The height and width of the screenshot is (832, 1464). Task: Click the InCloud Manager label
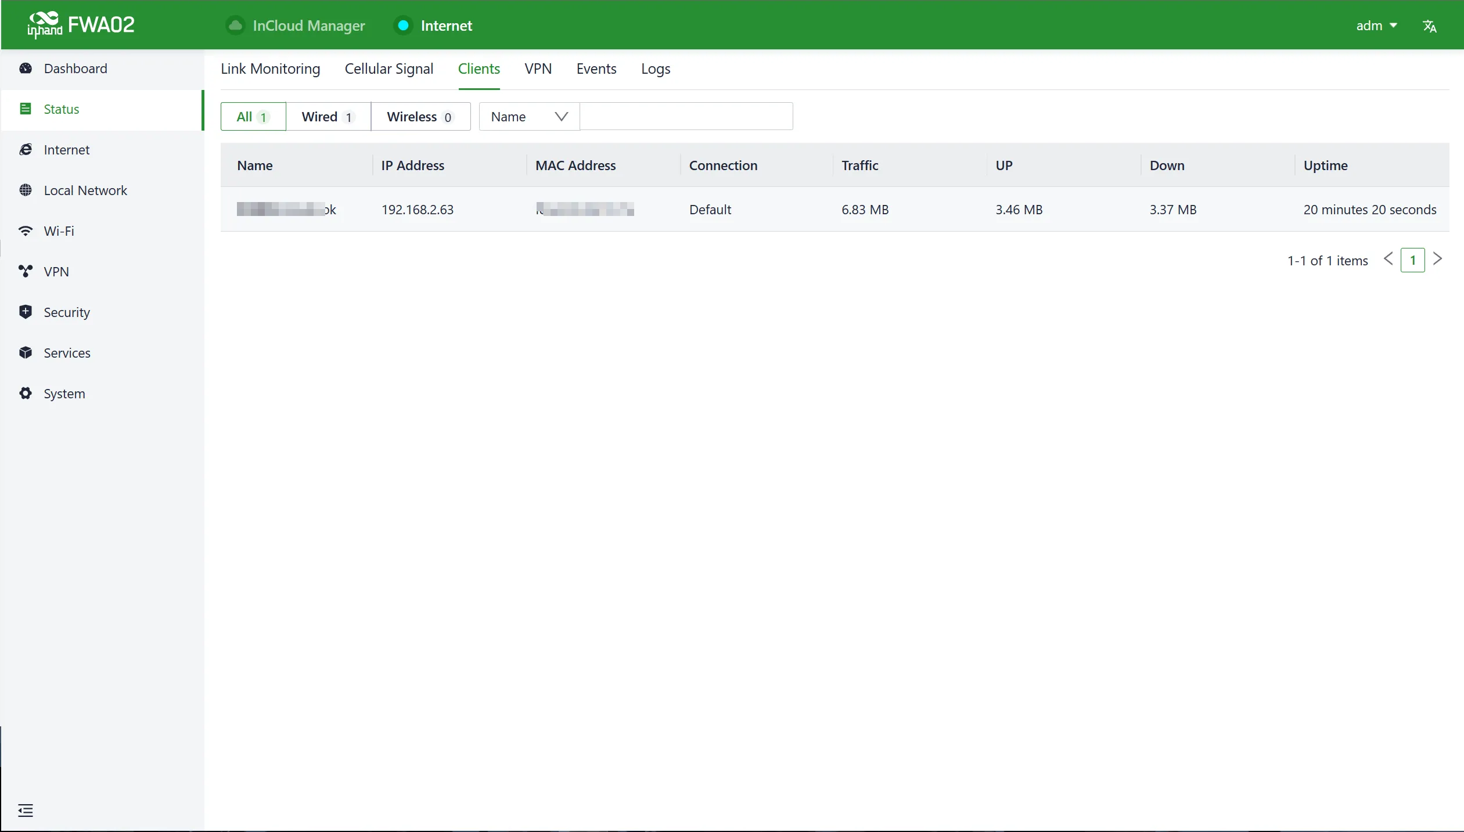309,26
